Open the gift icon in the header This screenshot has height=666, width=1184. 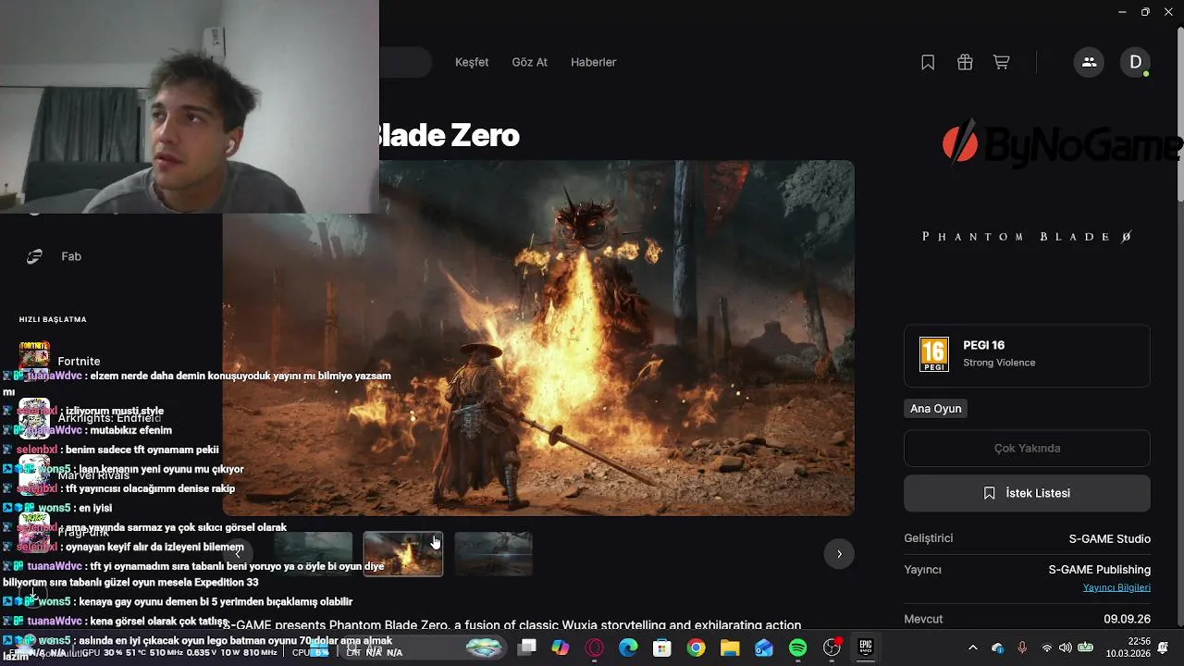pyautogui.click(x=965, y=62)
